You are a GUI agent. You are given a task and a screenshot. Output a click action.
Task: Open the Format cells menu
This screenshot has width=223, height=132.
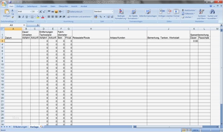176,14
